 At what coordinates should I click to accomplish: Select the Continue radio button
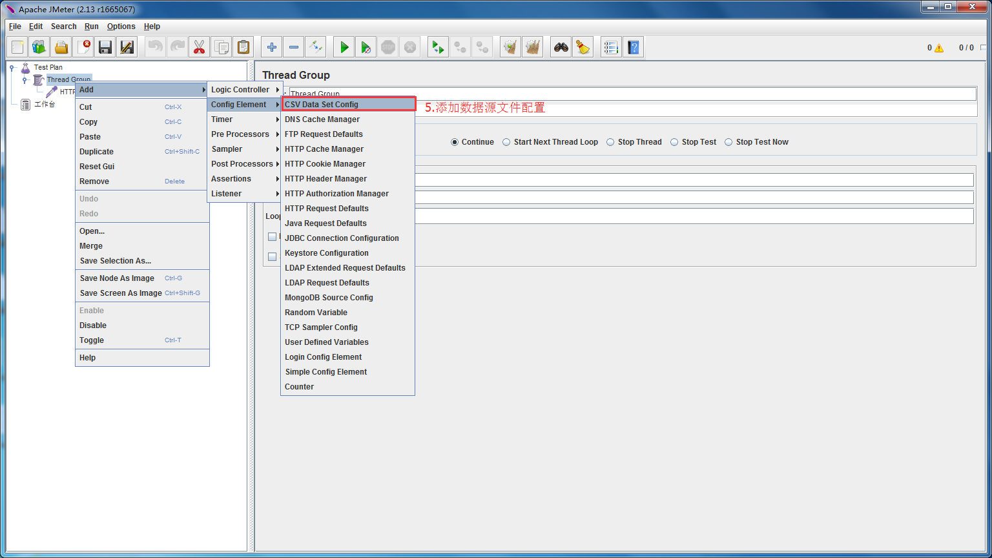point(455,142)
